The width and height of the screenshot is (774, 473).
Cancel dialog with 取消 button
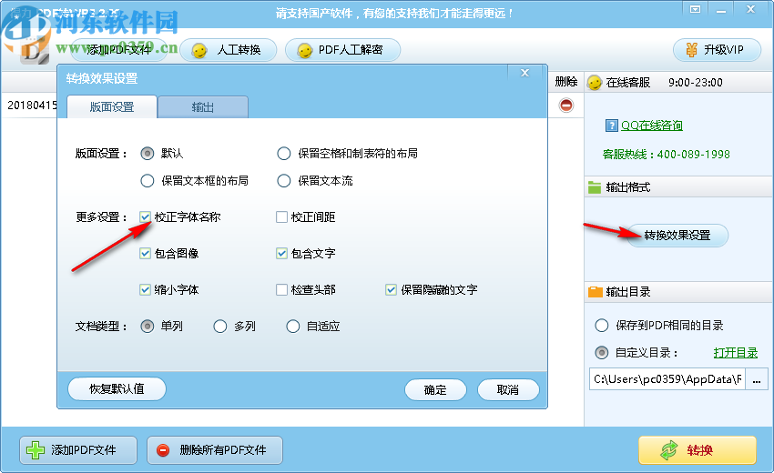508,389
